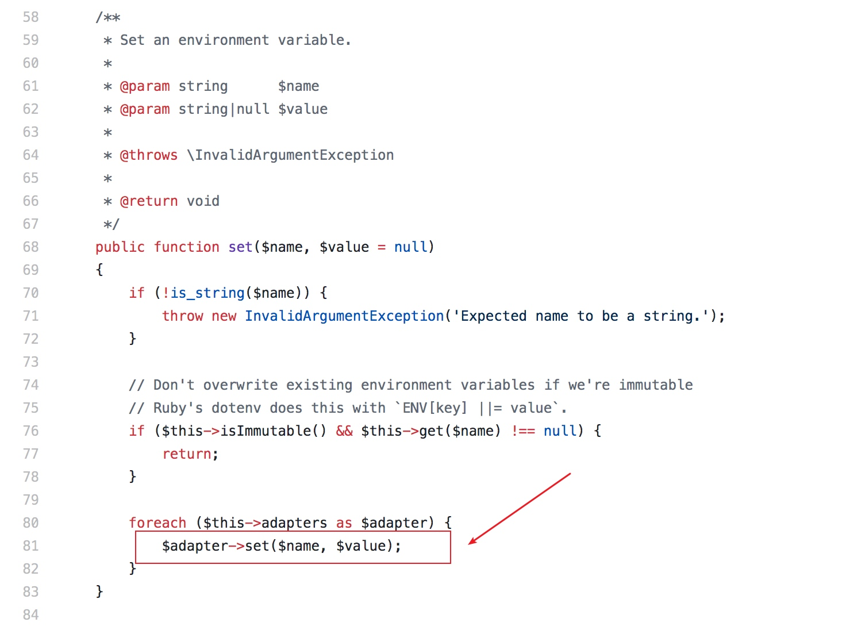Click line number 84
This screenshot has height=630, width=846.
(30, 615)
